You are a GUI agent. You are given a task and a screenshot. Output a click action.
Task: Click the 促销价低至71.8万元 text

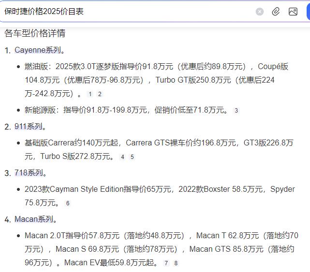pyautogui.click(x=189, y=110)
